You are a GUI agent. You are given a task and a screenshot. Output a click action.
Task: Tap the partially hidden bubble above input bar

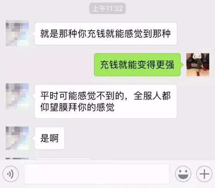(x=64, y=159)
